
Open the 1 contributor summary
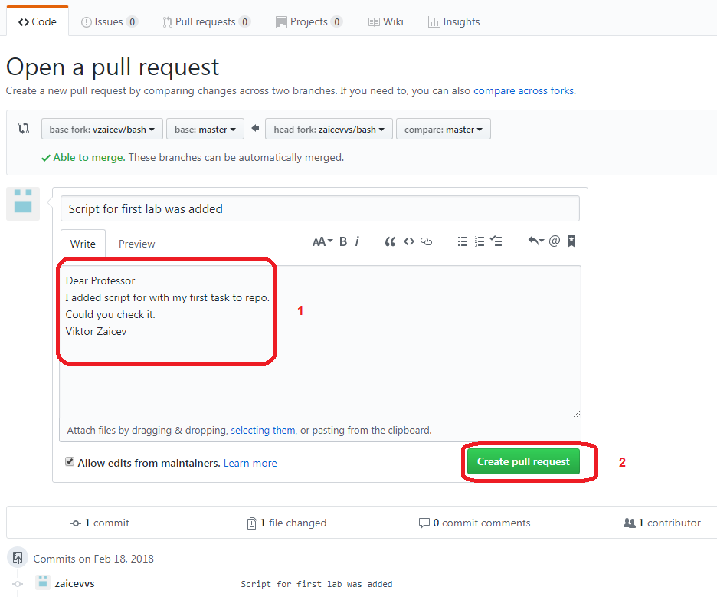pyautogui.click(x=662, y=523)
